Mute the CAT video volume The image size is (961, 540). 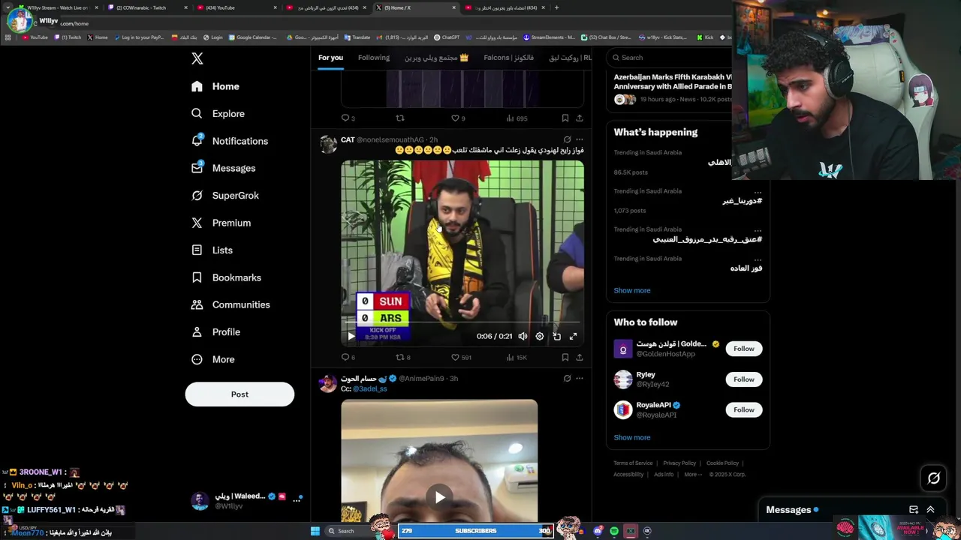(x=523, y=337)
